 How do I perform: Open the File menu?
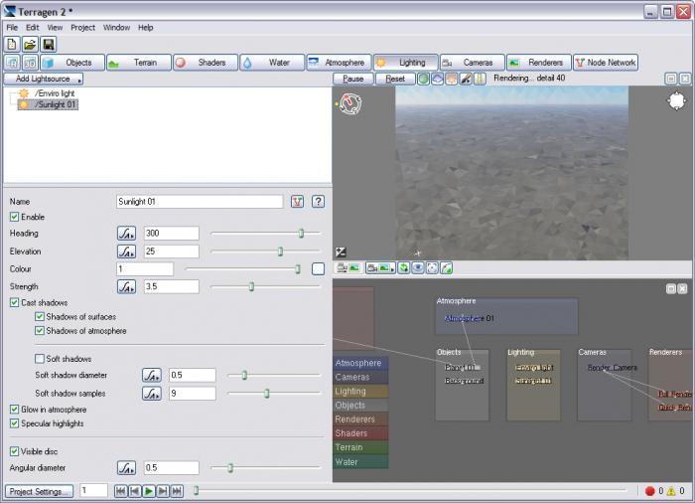(12, 28)
